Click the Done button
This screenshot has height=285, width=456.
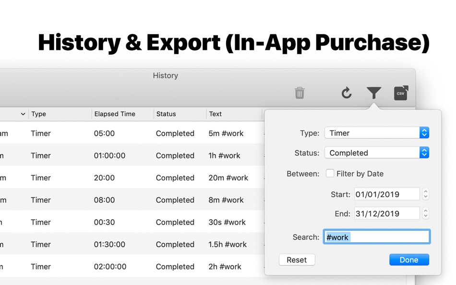click(409, 260)
